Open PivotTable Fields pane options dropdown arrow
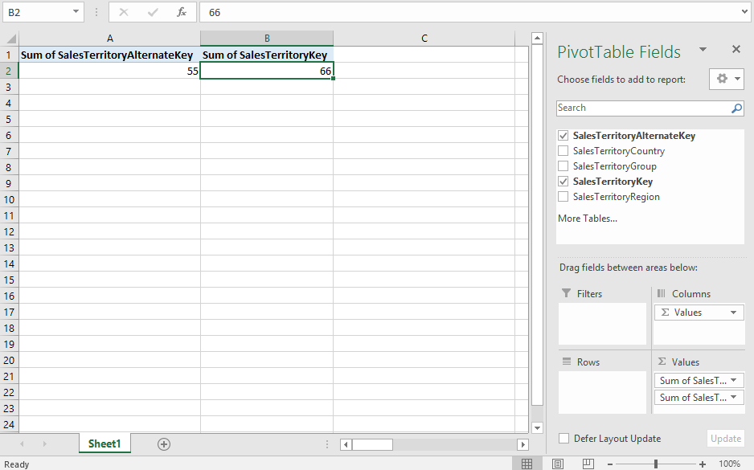This screenshot has width=754, height=470. (x=703, y=49)
